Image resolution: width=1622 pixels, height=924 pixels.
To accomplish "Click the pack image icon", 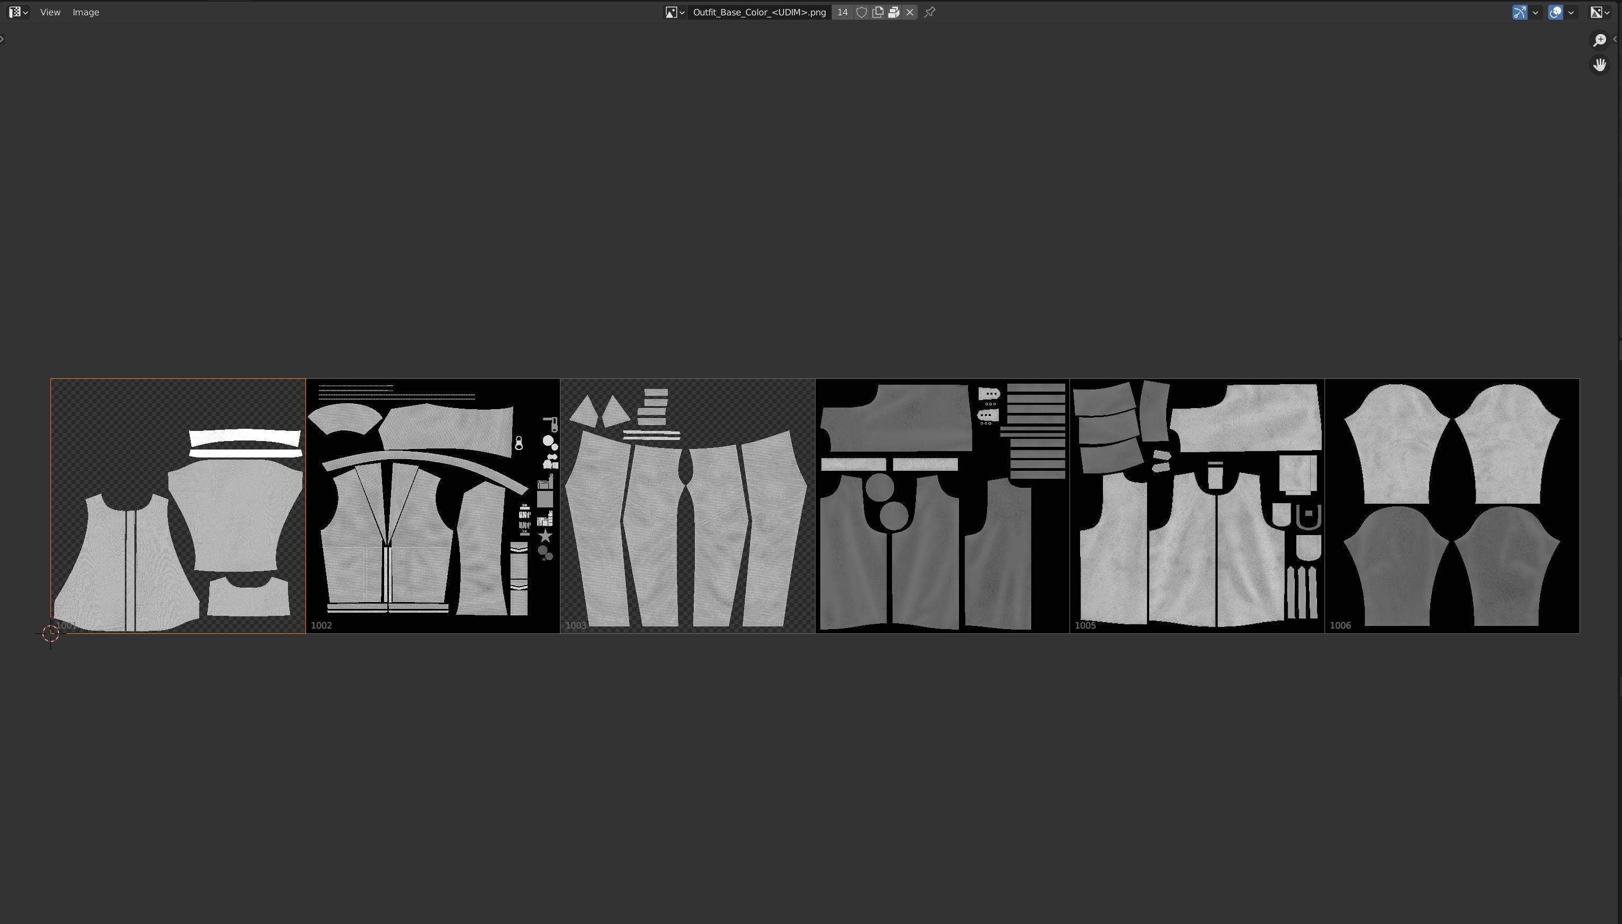I will (894, 12).
